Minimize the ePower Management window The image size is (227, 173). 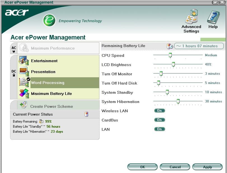tap(215, 2)
